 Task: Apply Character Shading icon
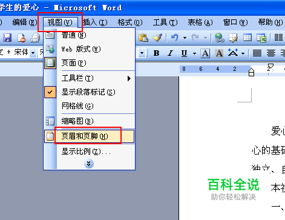point(219,53)
